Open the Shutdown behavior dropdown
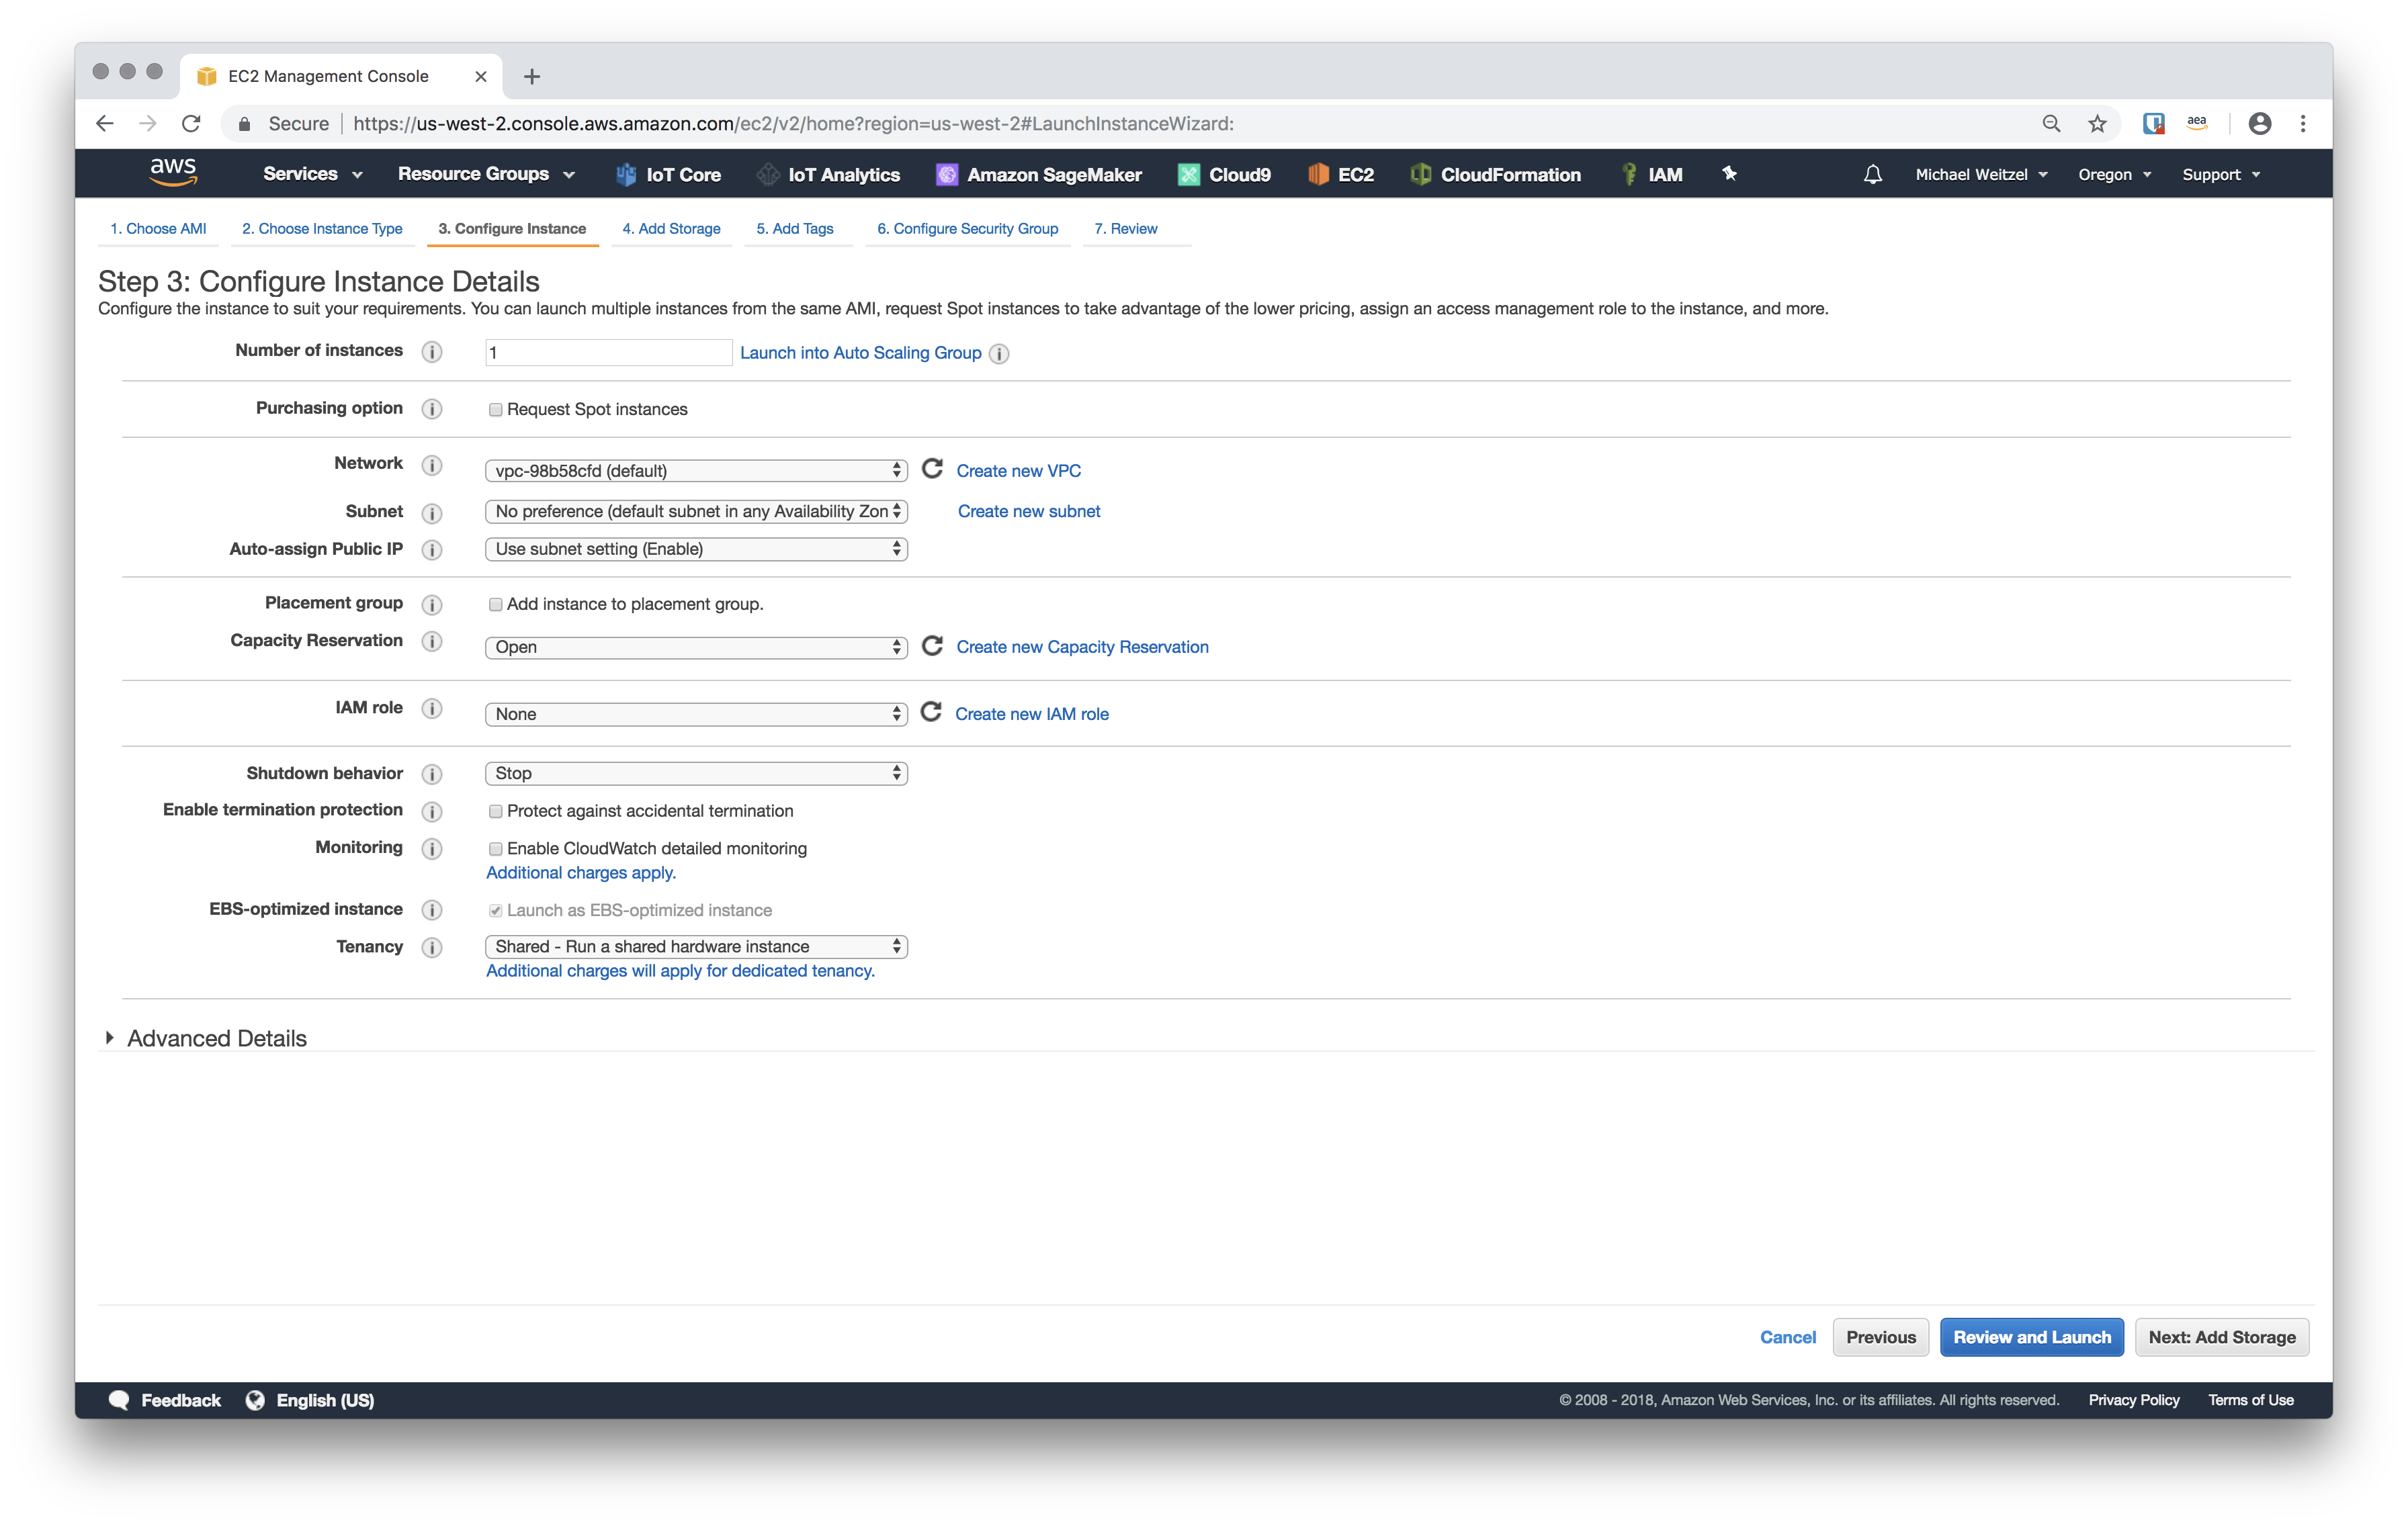 [696, 773]
